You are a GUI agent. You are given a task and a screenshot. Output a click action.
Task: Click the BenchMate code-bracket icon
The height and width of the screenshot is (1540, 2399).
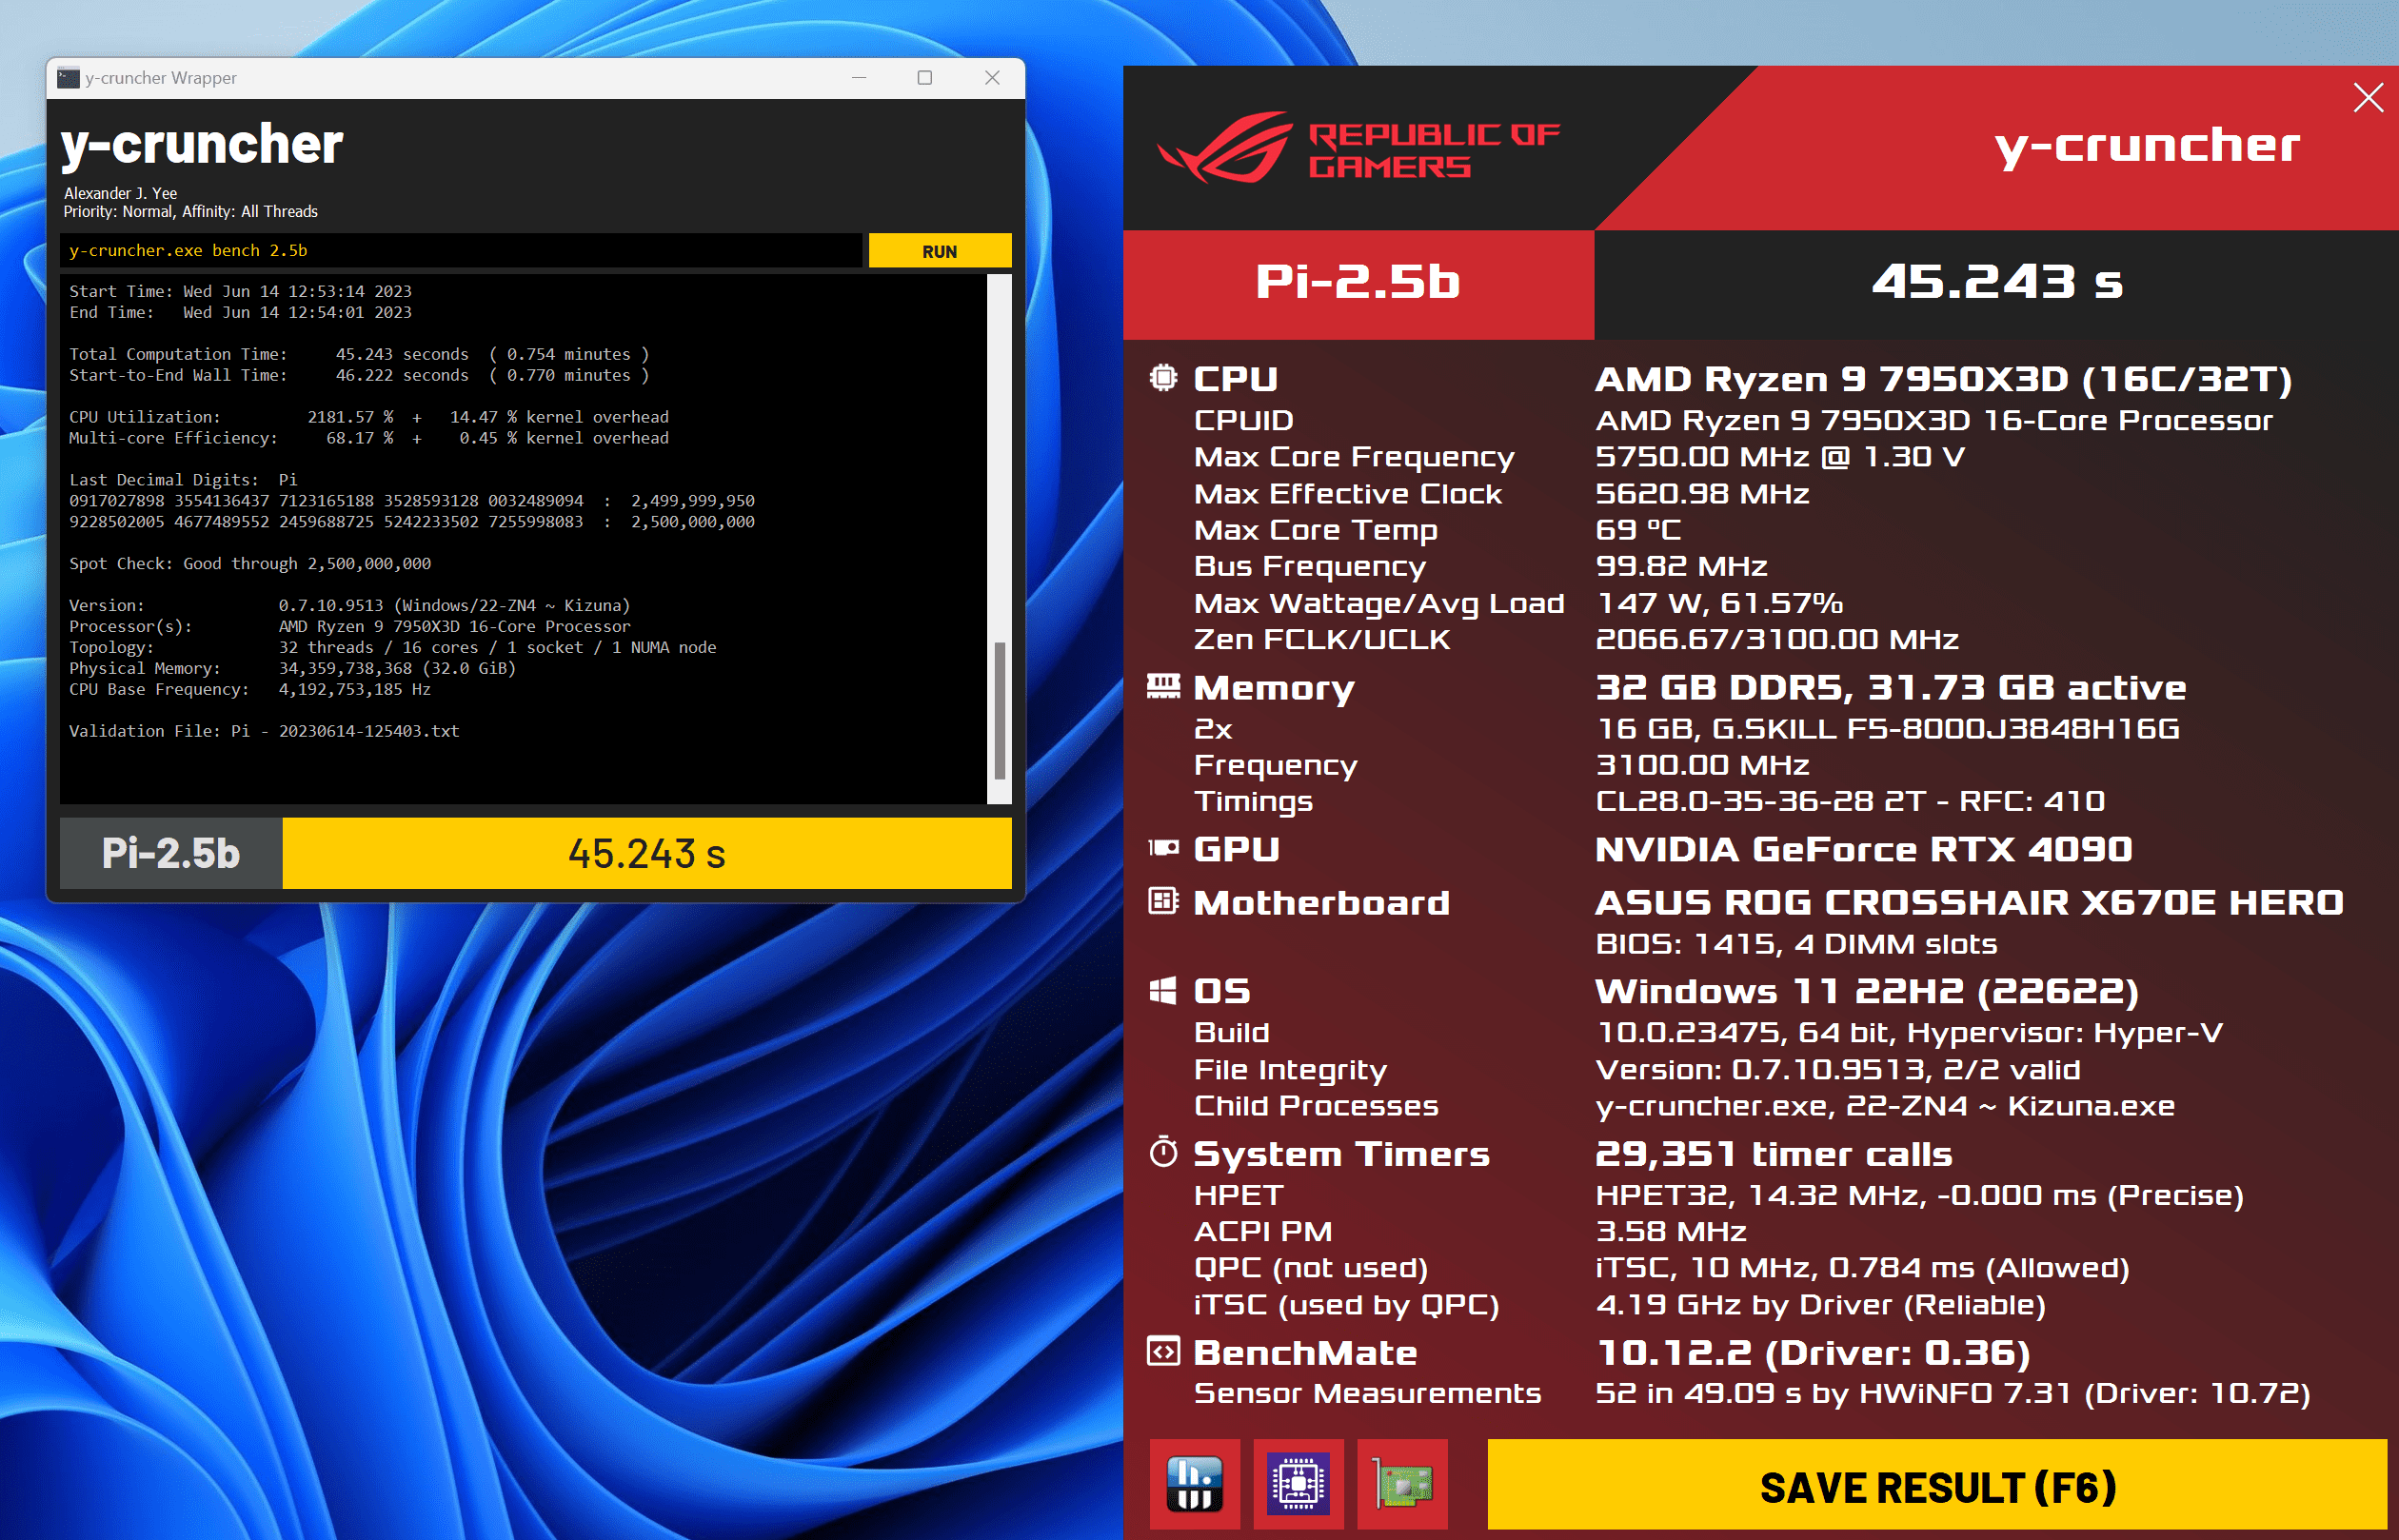1163,1351
